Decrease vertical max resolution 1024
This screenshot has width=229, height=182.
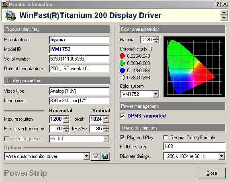[x=106, y=121]
